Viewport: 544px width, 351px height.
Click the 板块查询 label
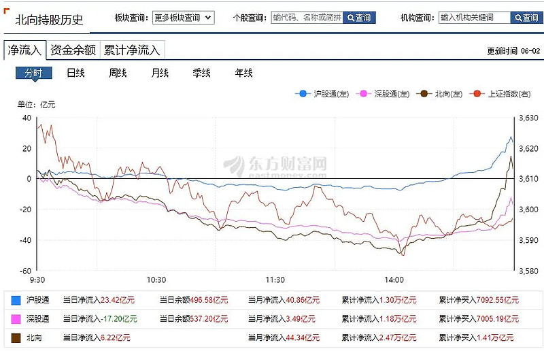click(x=131, y=18)
